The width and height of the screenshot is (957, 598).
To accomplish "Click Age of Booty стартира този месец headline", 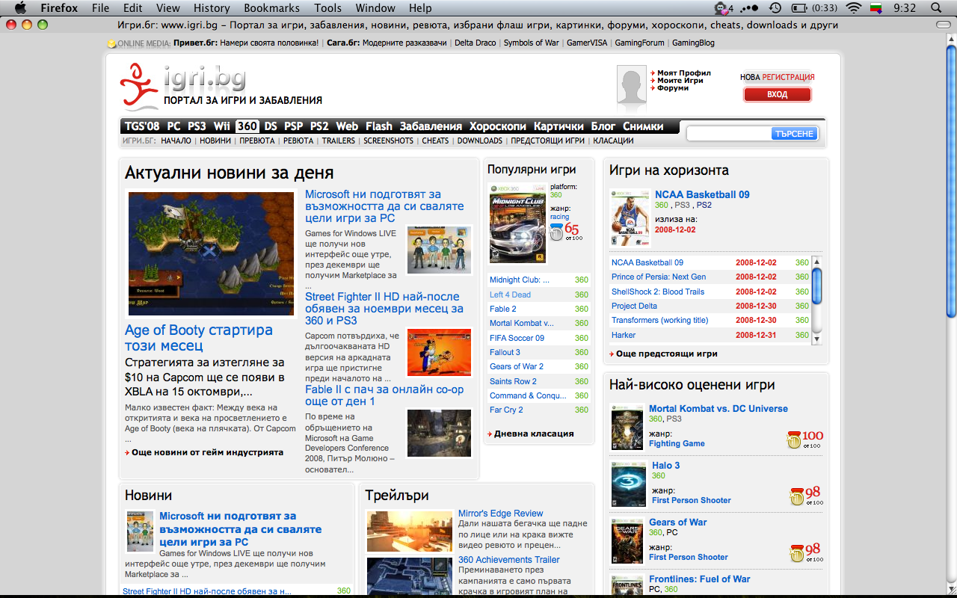I will pos(199,338).
